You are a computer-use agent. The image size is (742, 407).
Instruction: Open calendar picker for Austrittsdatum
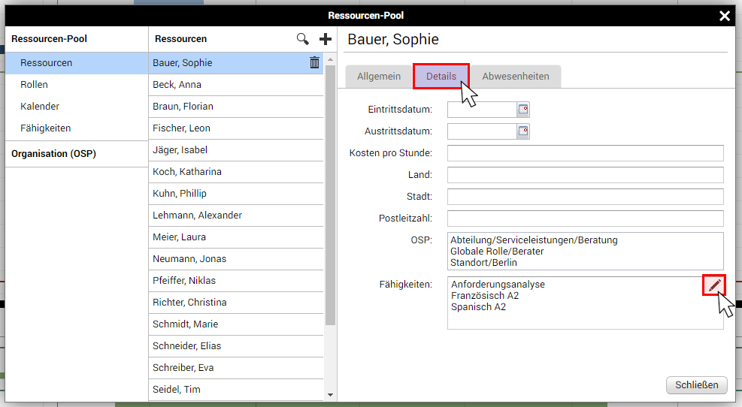[523, 131]
